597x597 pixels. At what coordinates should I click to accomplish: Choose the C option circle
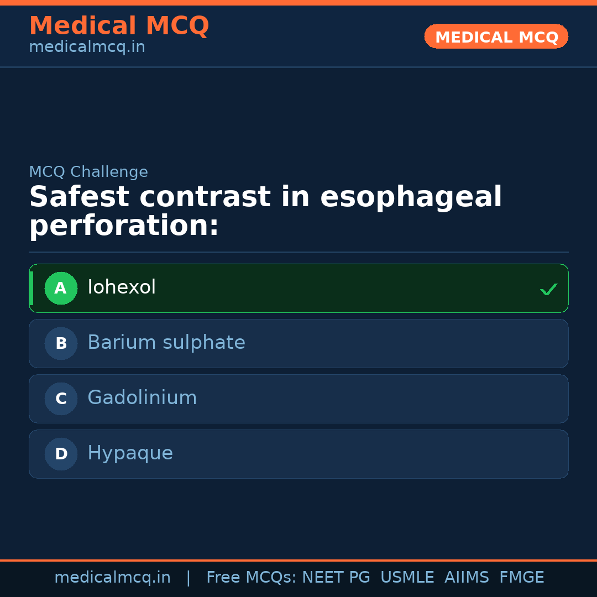point(61,399)
